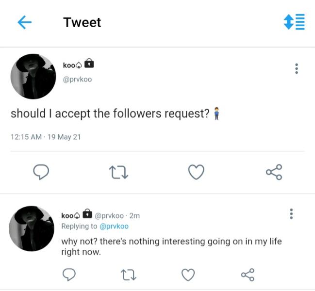Image resolution: width=315 pixels, height=291 pixels.
Task: Go back using the left arrow
Action: pos(24,22)
